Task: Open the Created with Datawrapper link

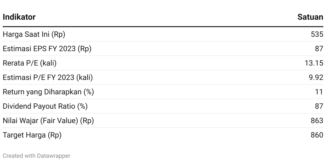Action: point(37,156)
